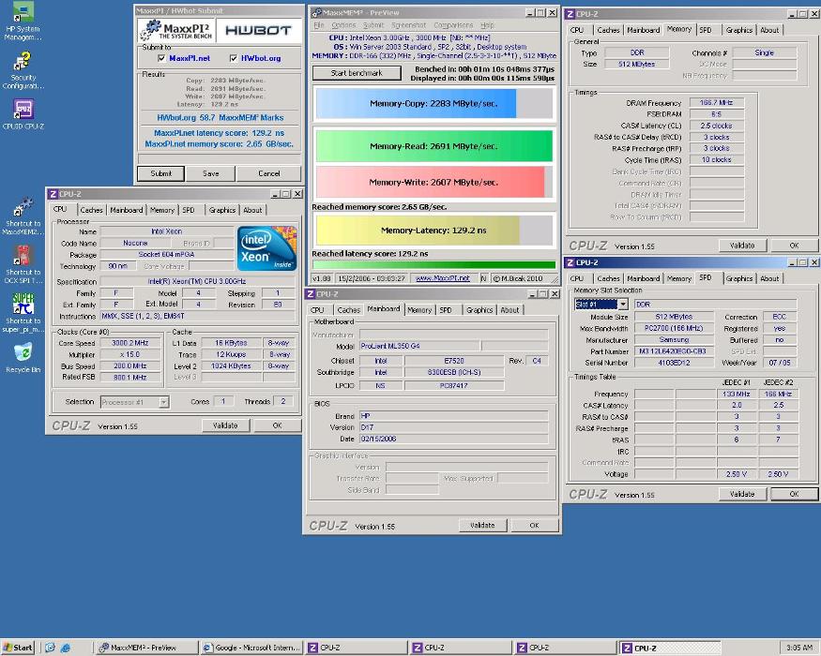
Task: Toggle the HWbot.org submit checkbox
Action: pos(234,58)
